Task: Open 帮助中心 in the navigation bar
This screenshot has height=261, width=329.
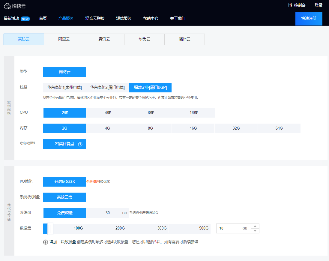Action: tap(151, 19)
